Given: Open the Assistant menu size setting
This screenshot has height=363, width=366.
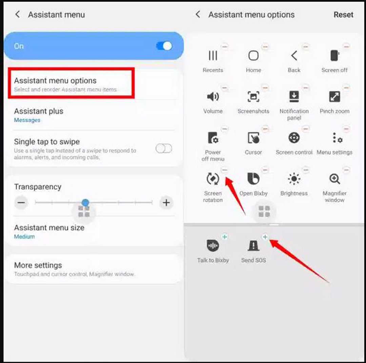Looking at the screenshot, I should pos(94,231).
